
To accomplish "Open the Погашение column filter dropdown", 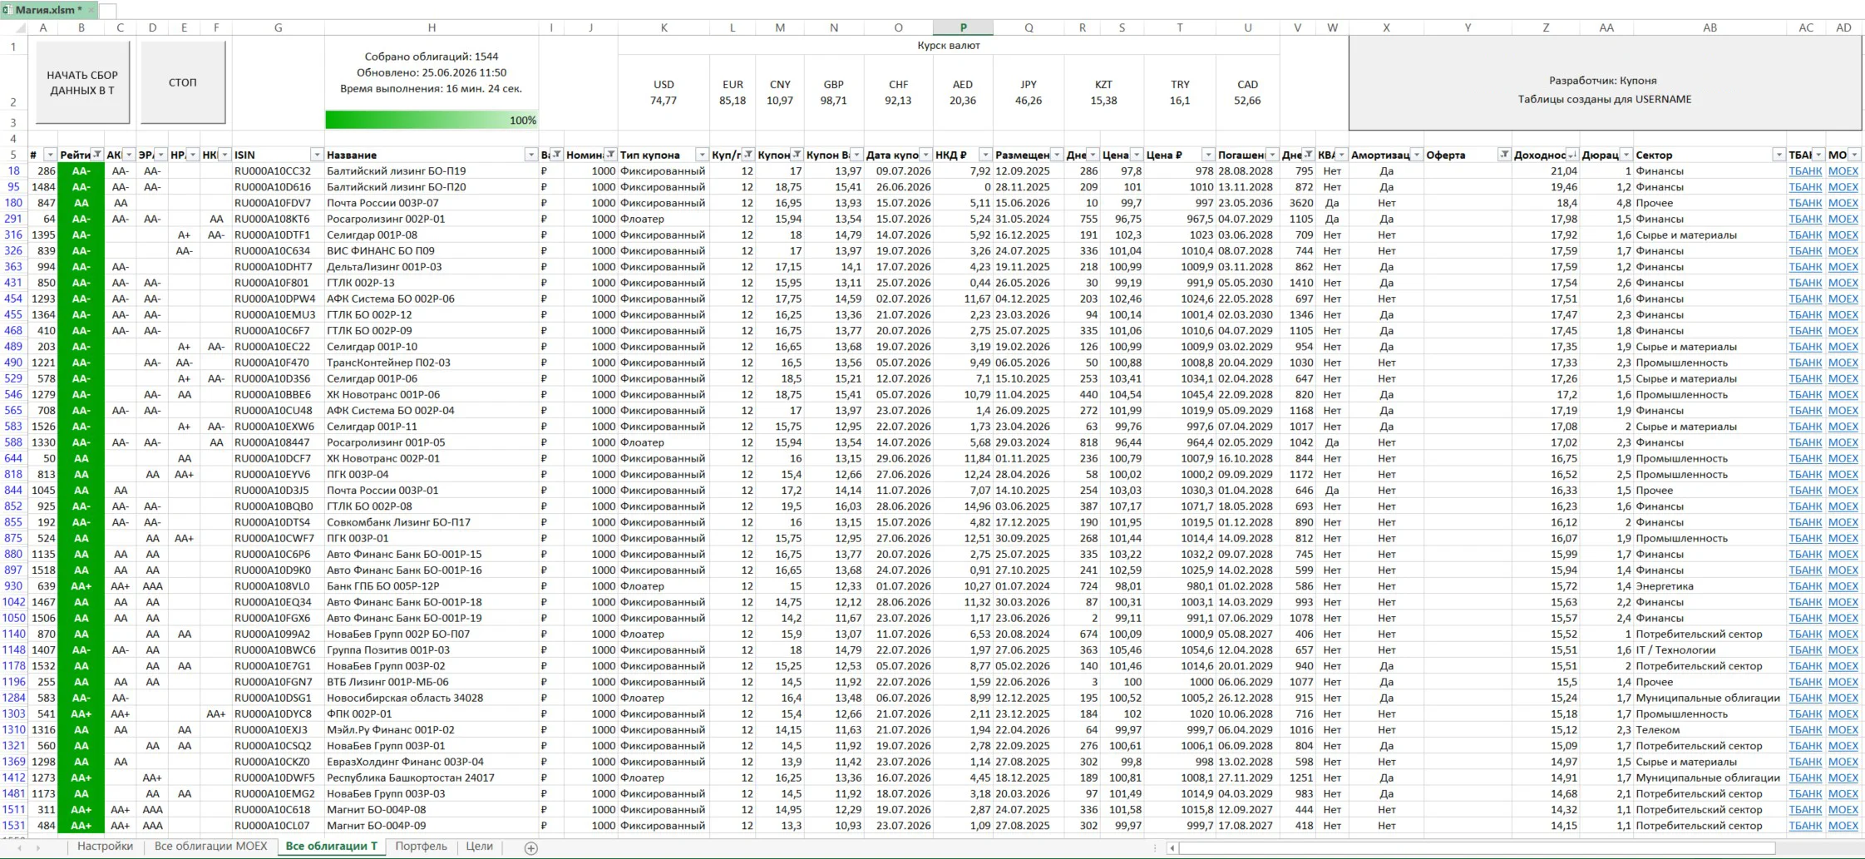I will tap(1272, 155).
